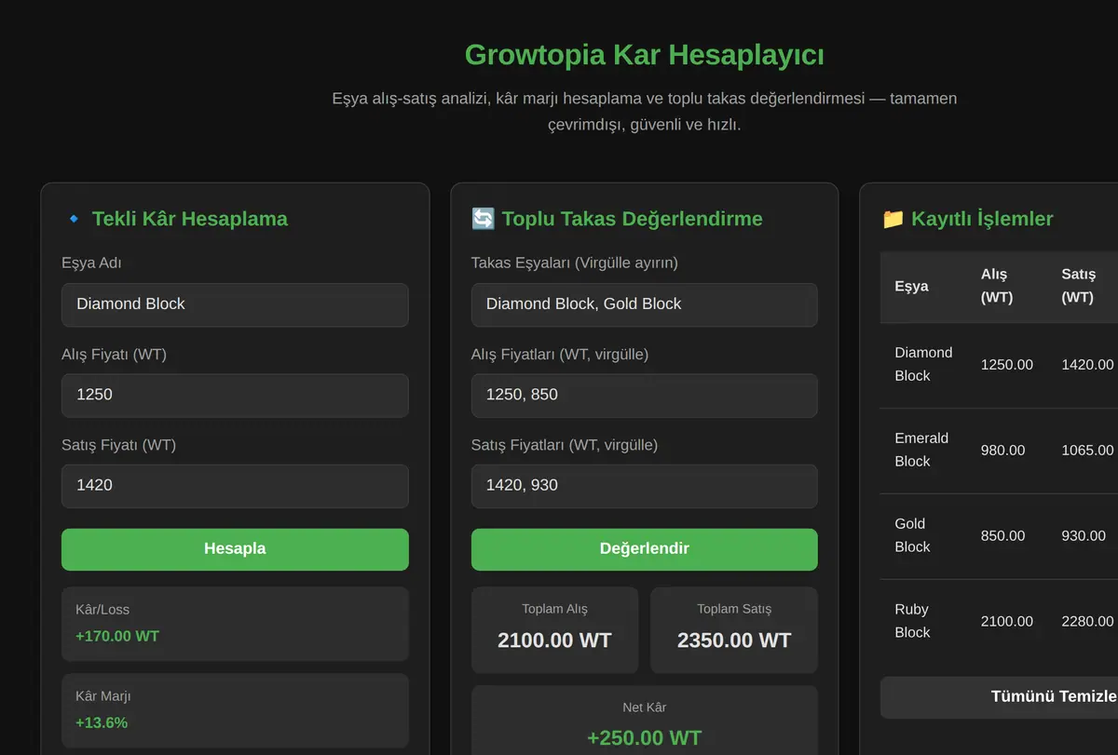The width and height of the screenshot is (1118, 755).
Task: Click the 2280.00 sell price cell
Action: click(1087, 622)
